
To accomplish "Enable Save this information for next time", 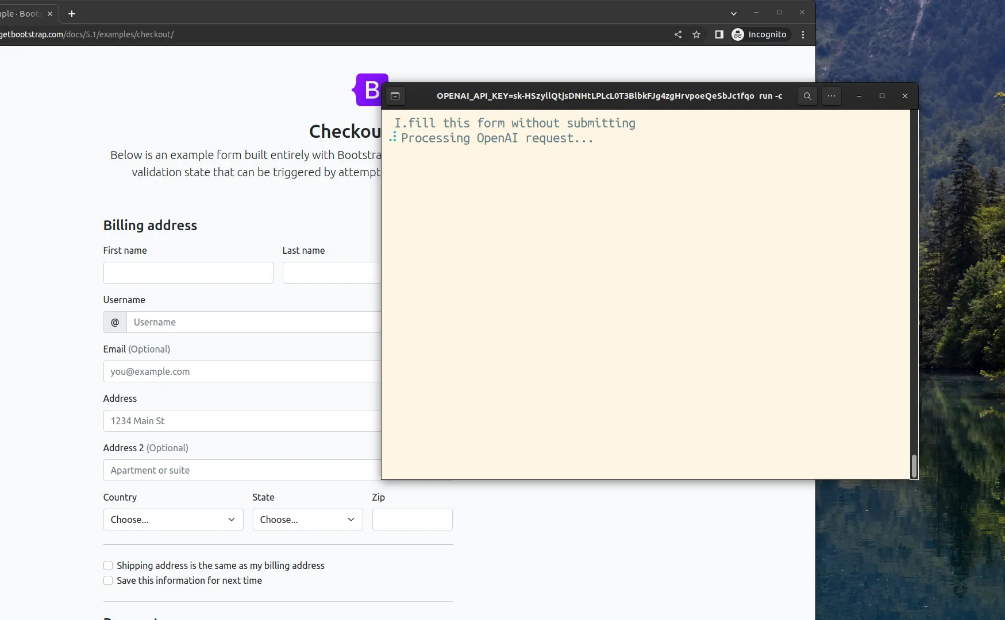I will [108, 580].
